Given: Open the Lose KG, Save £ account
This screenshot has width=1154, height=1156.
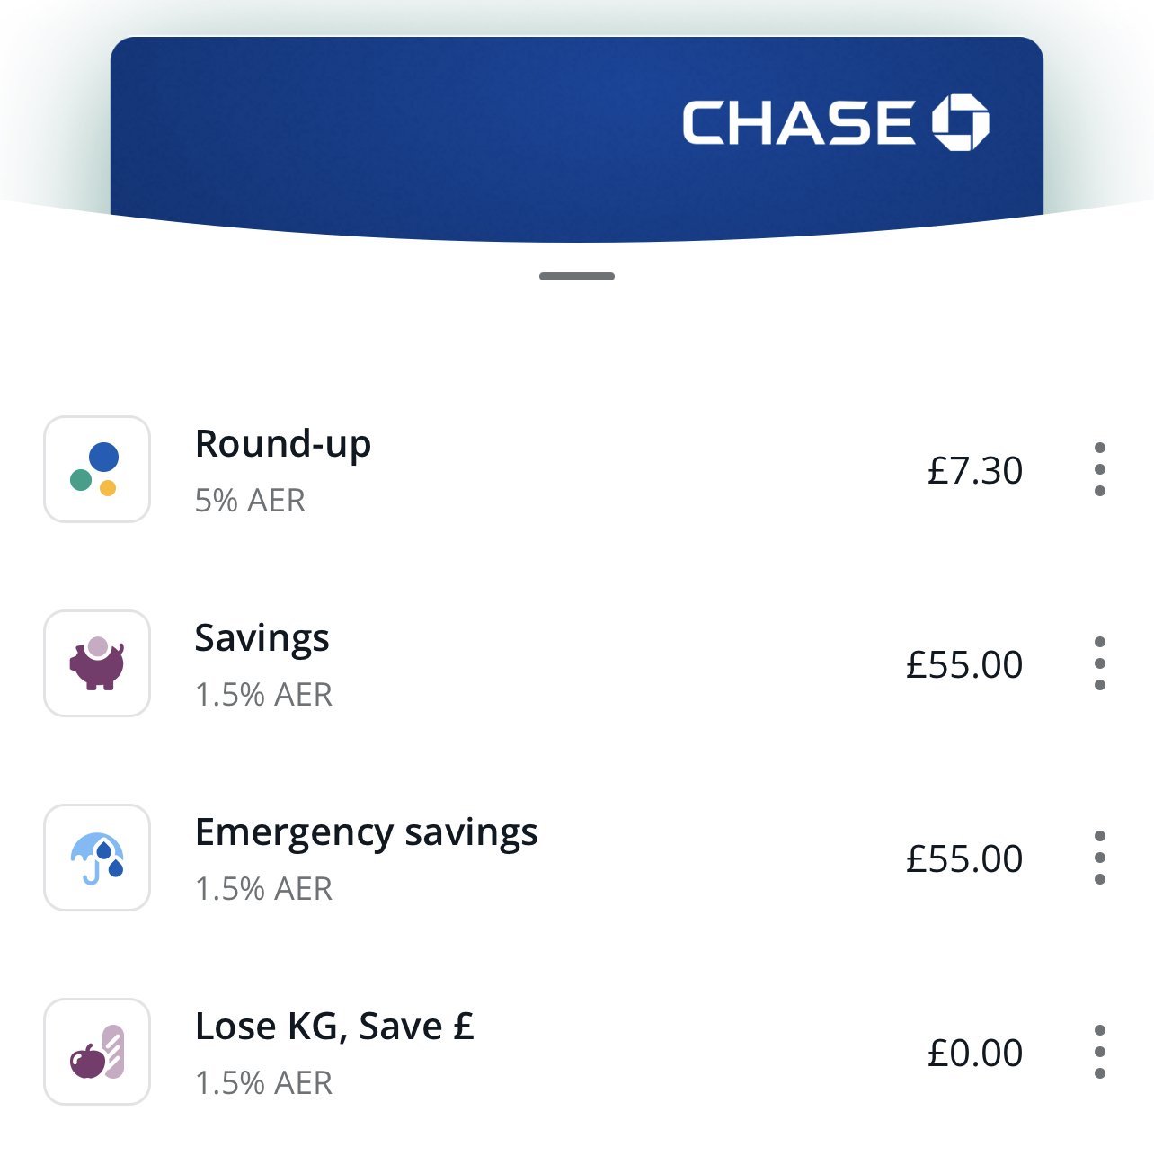Looking at the screenshot, I should (x=334, y=1027).
